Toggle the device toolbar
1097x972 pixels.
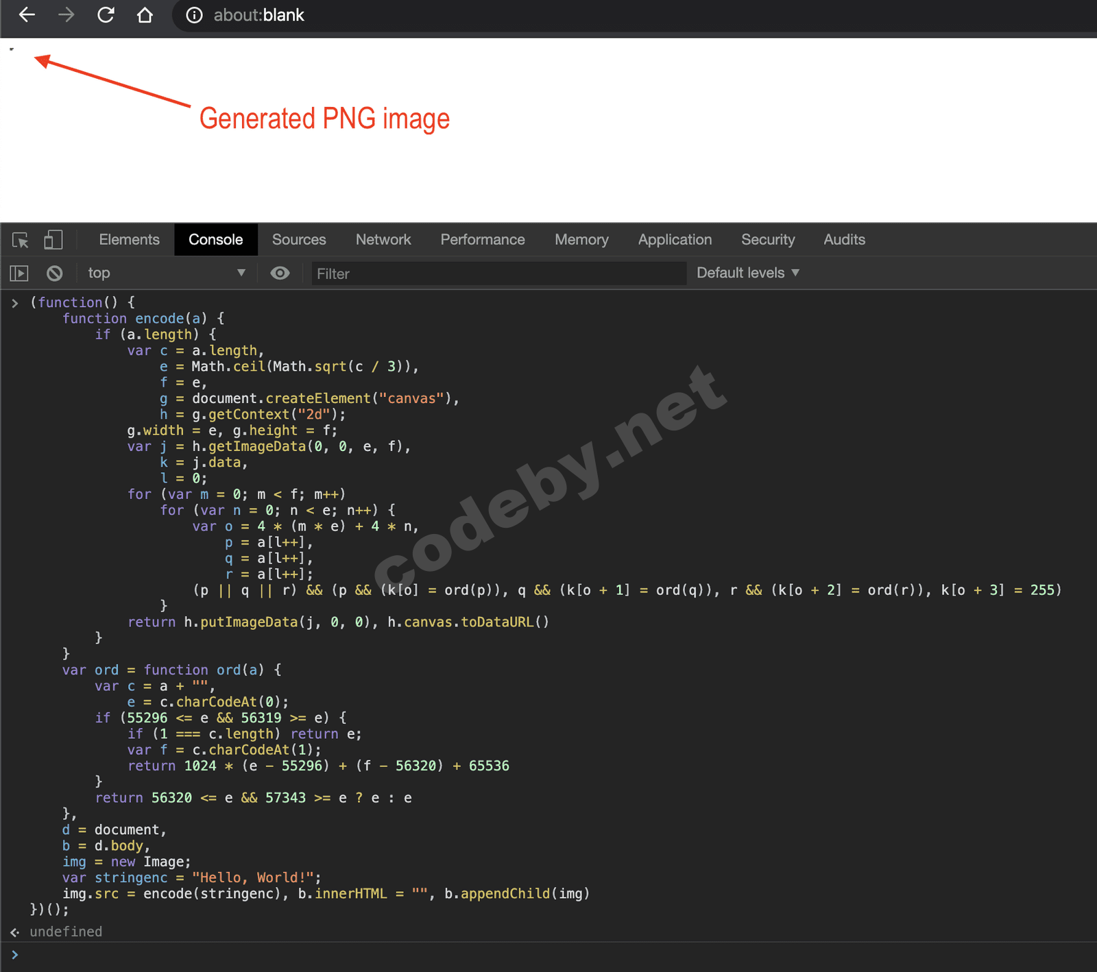tap(53, 240)
